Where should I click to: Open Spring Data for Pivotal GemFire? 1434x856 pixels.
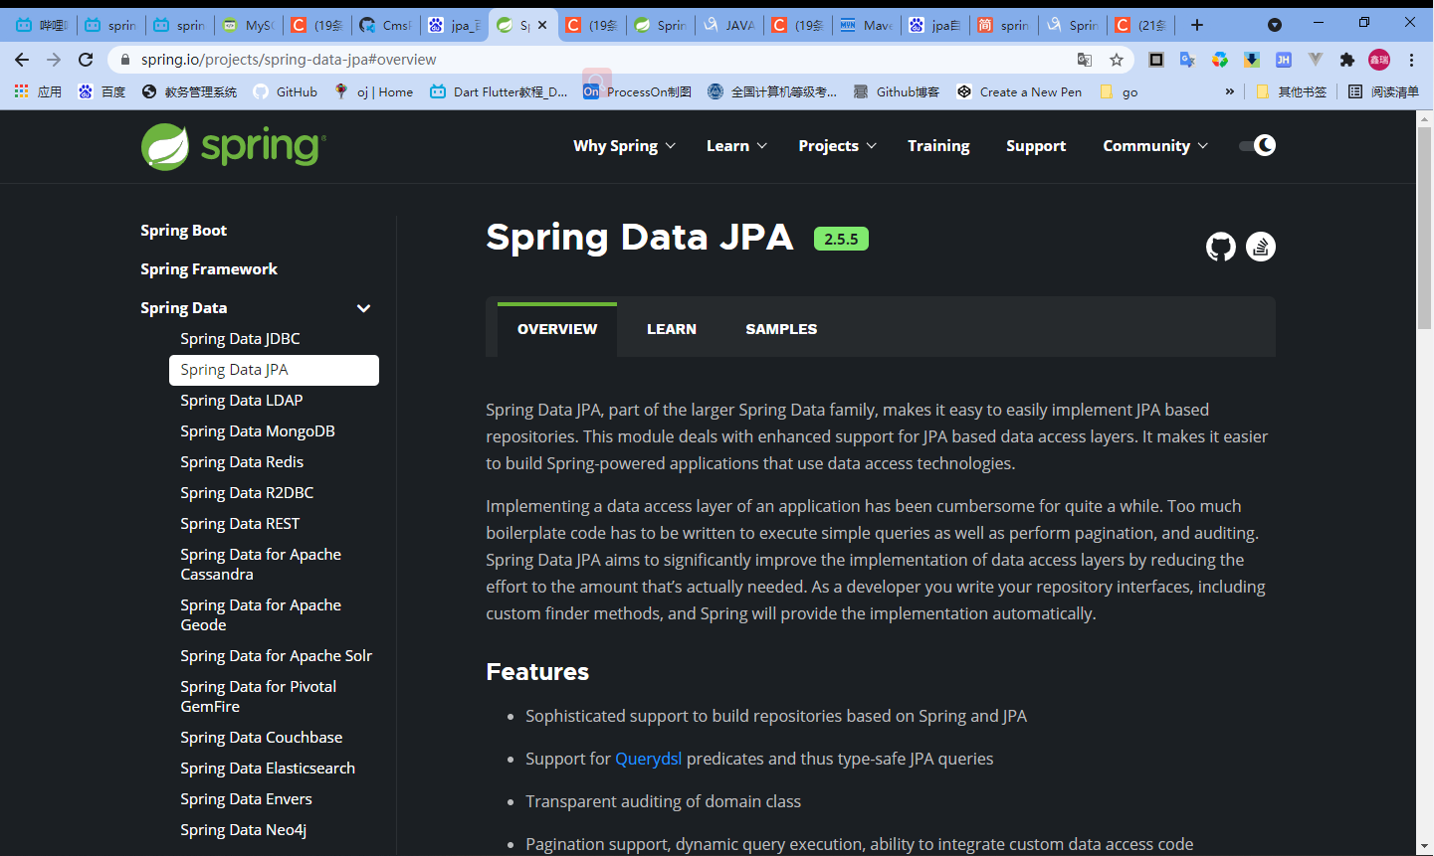point(259,696)
